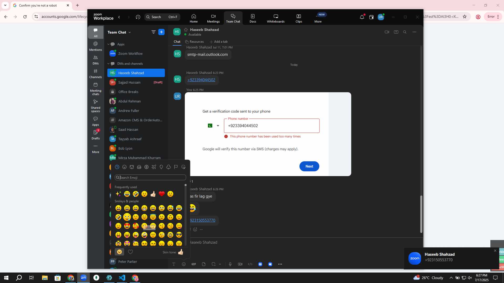This screenshot has width=504, height=283.
Task: Open Shared spaces in sidebar
Action: click(x=96, y=106)
